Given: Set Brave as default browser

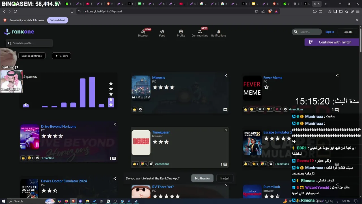Looking at the screenshot, I should coord(58,20).
